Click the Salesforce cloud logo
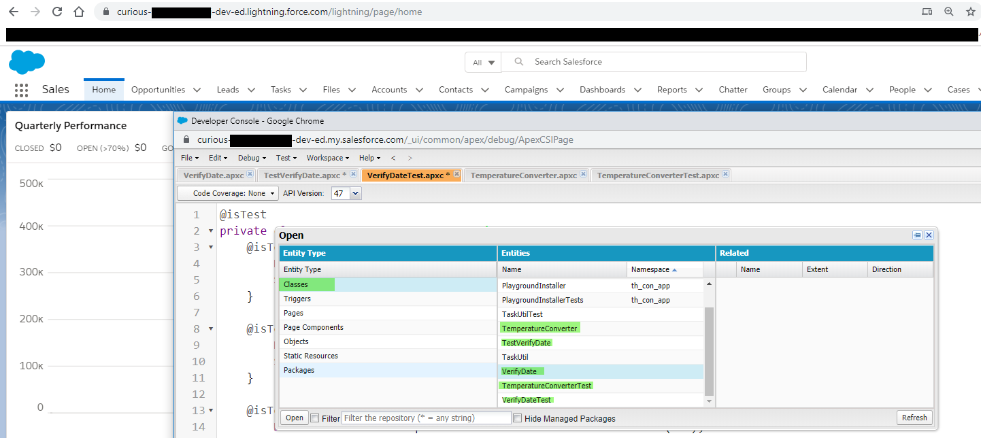Image resolution: width=981 pixels, height=438 pixels. tap(27, 62)
